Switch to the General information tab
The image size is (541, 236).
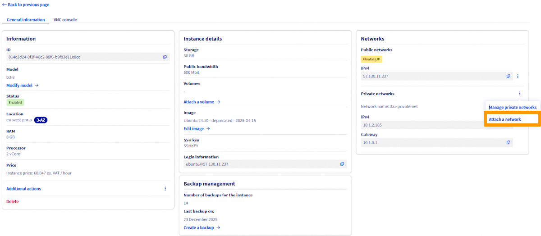coord(26,20)
